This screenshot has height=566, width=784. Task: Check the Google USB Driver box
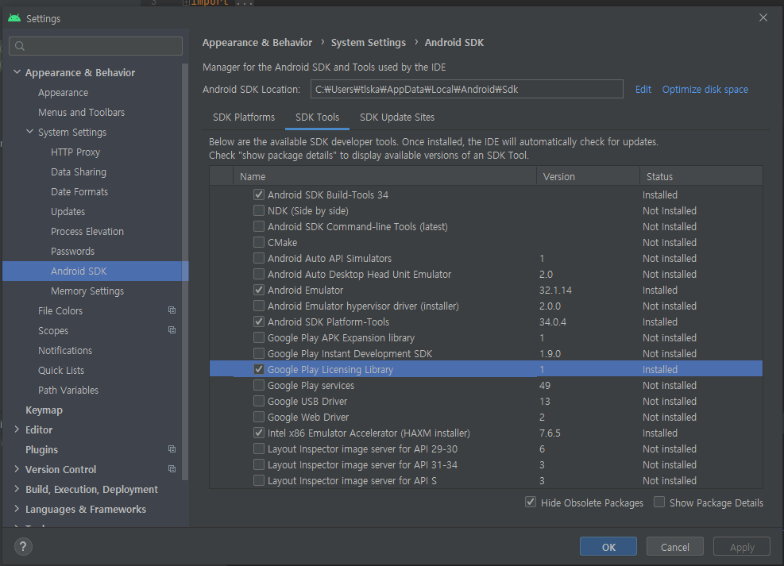click(259, 401)
